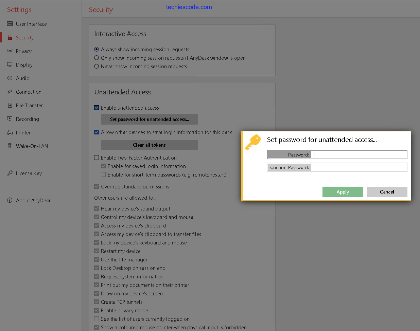
Task: Click the Wake-On-LAN icon
Action: [10, 146]
